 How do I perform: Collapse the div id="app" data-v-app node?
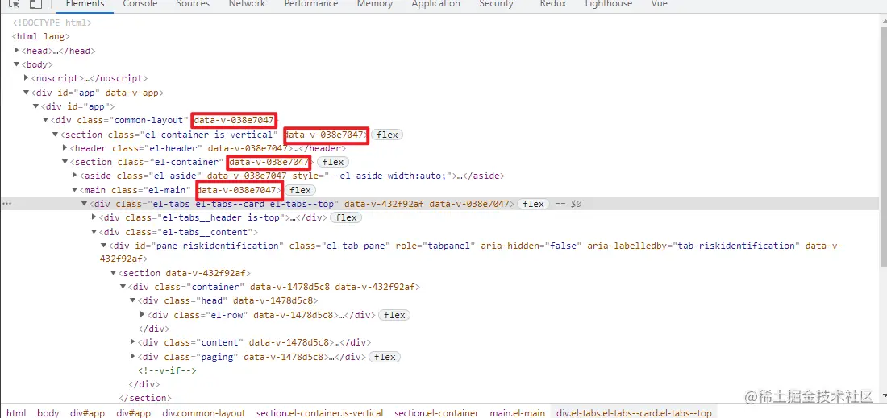click(27, 93)
